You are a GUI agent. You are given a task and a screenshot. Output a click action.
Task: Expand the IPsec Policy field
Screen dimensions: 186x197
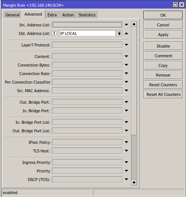[126, 142]
